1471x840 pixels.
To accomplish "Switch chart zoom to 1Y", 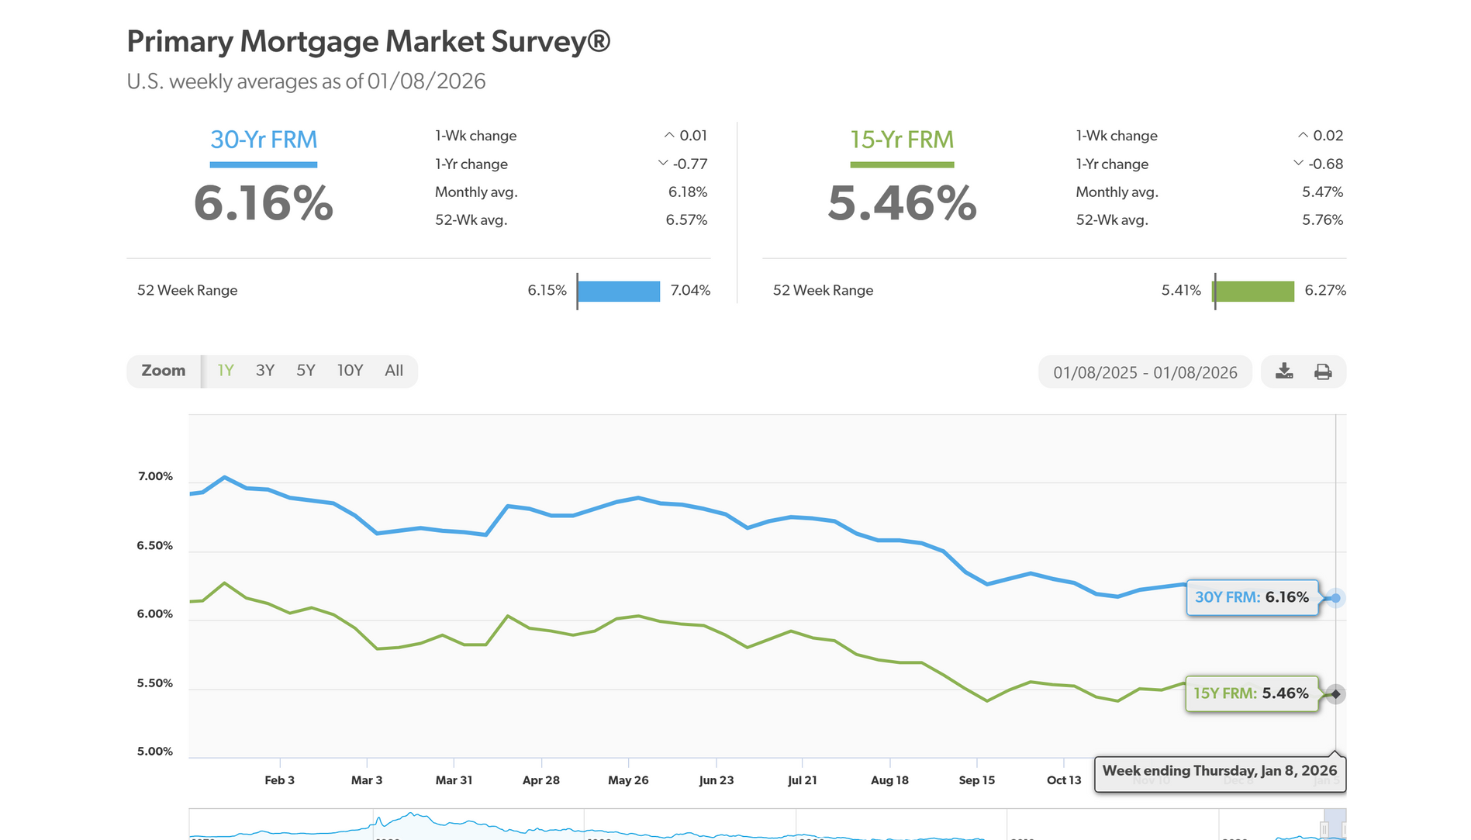I will [226, 371].
